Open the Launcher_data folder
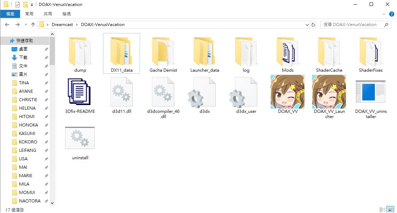The height and width of the screenshot is (213, 397). tap(204, 54)
